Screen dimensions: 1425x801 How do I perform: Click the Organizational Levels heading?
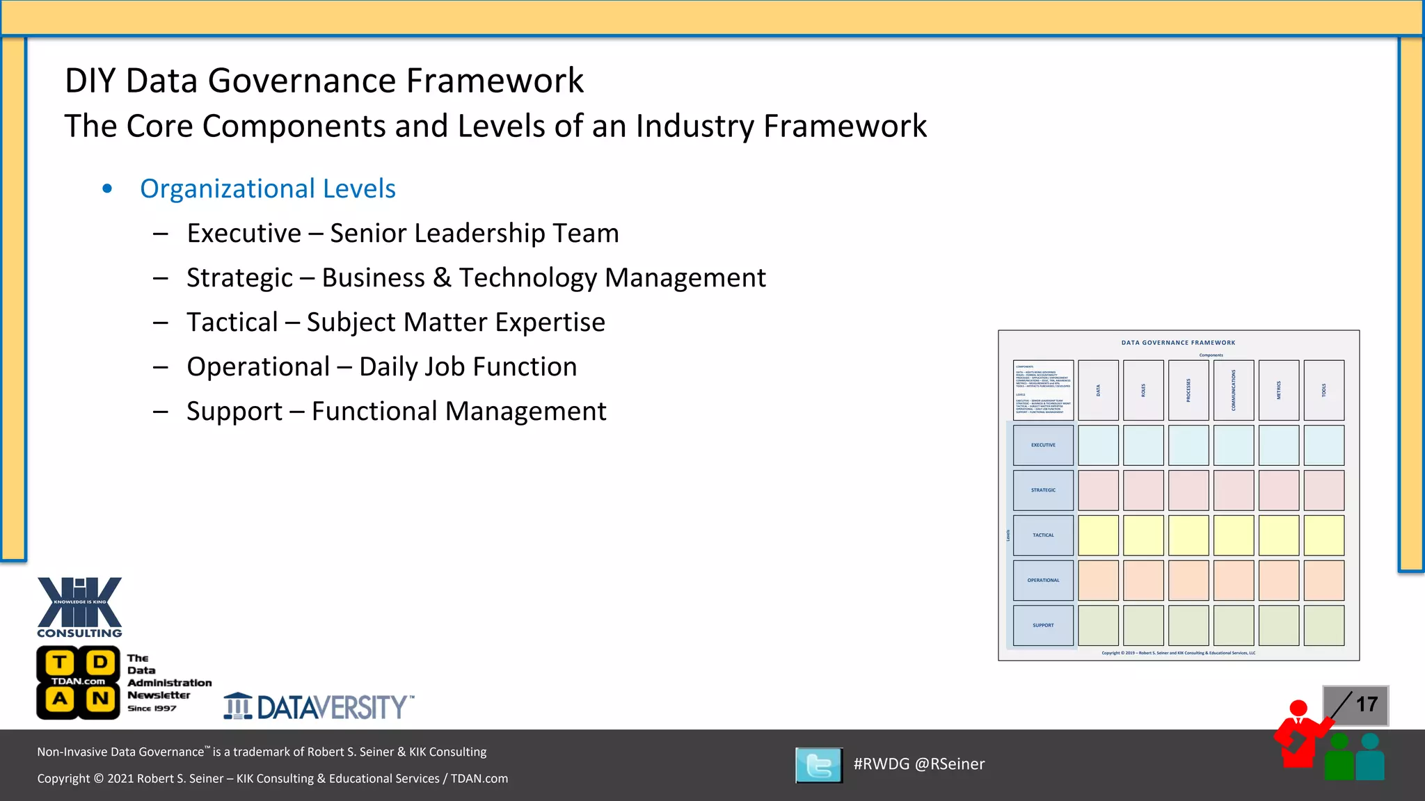[x=268, y=188]
